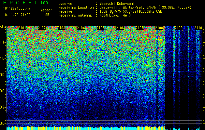Image resolution: width=205 pixels, height=130 pixels.
Task: Click the 2110 time marker
Action: pos(198,28)
